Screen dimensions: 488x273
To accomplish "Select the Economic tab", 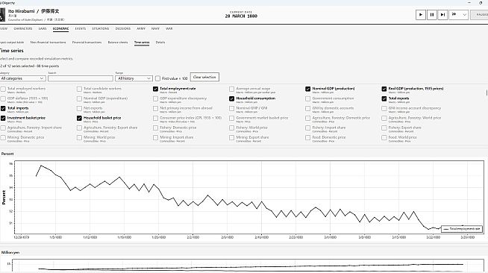I will point(60,28).
